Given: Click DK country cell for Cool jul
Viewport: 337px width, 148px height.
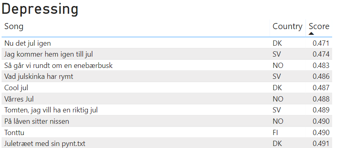Looking at the screenshot, I should 277,88.
